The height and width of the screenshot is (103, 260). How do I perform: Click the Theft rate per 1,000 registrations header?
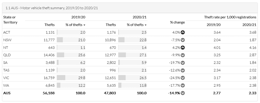pyautogui.click(x=230, y=17)
